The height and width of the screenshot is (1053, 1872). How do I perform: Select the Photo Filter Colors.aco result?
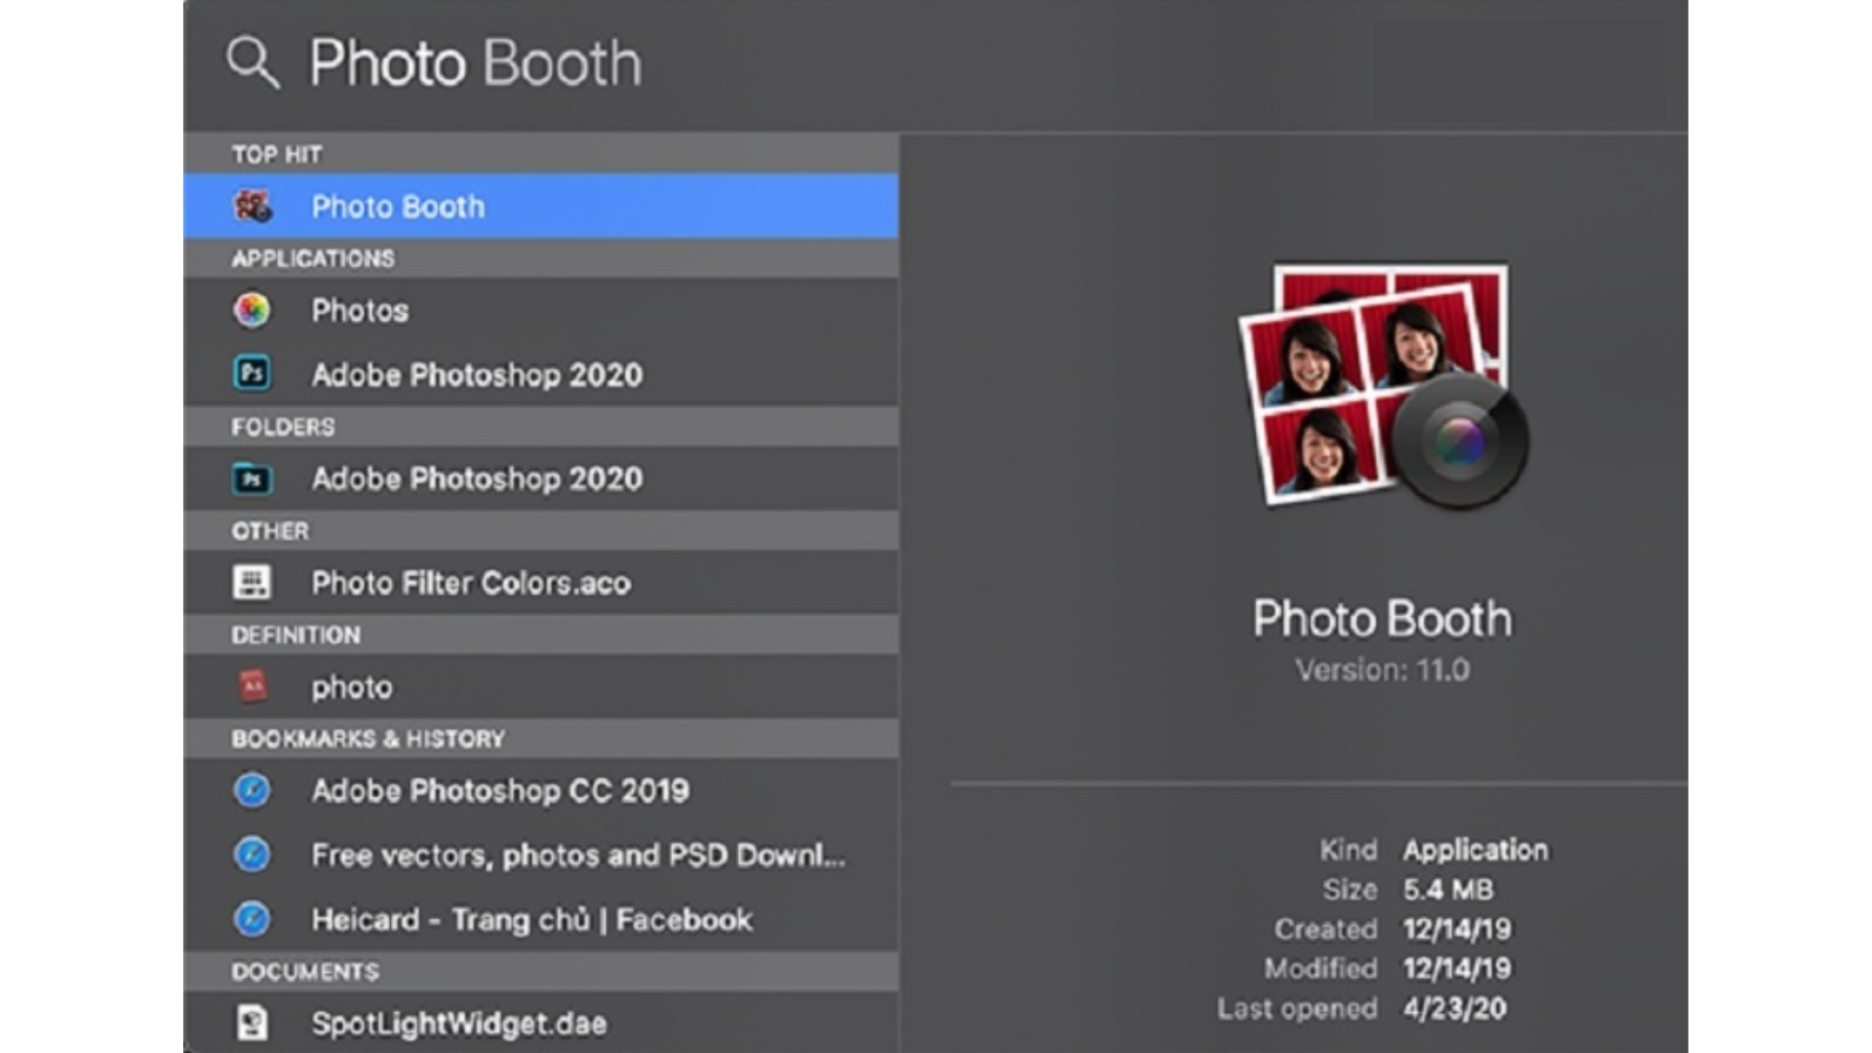point(541,583)
